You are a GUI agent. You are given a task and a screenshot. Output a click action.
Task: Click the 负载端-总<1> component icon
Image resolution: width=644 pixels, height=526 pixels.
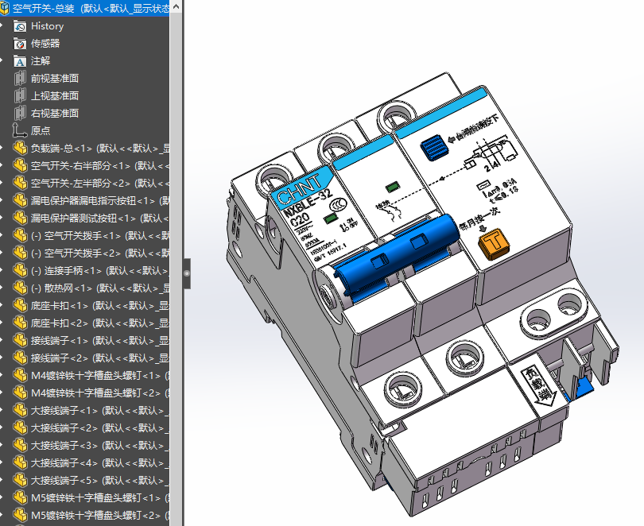(x=20, y=148)
